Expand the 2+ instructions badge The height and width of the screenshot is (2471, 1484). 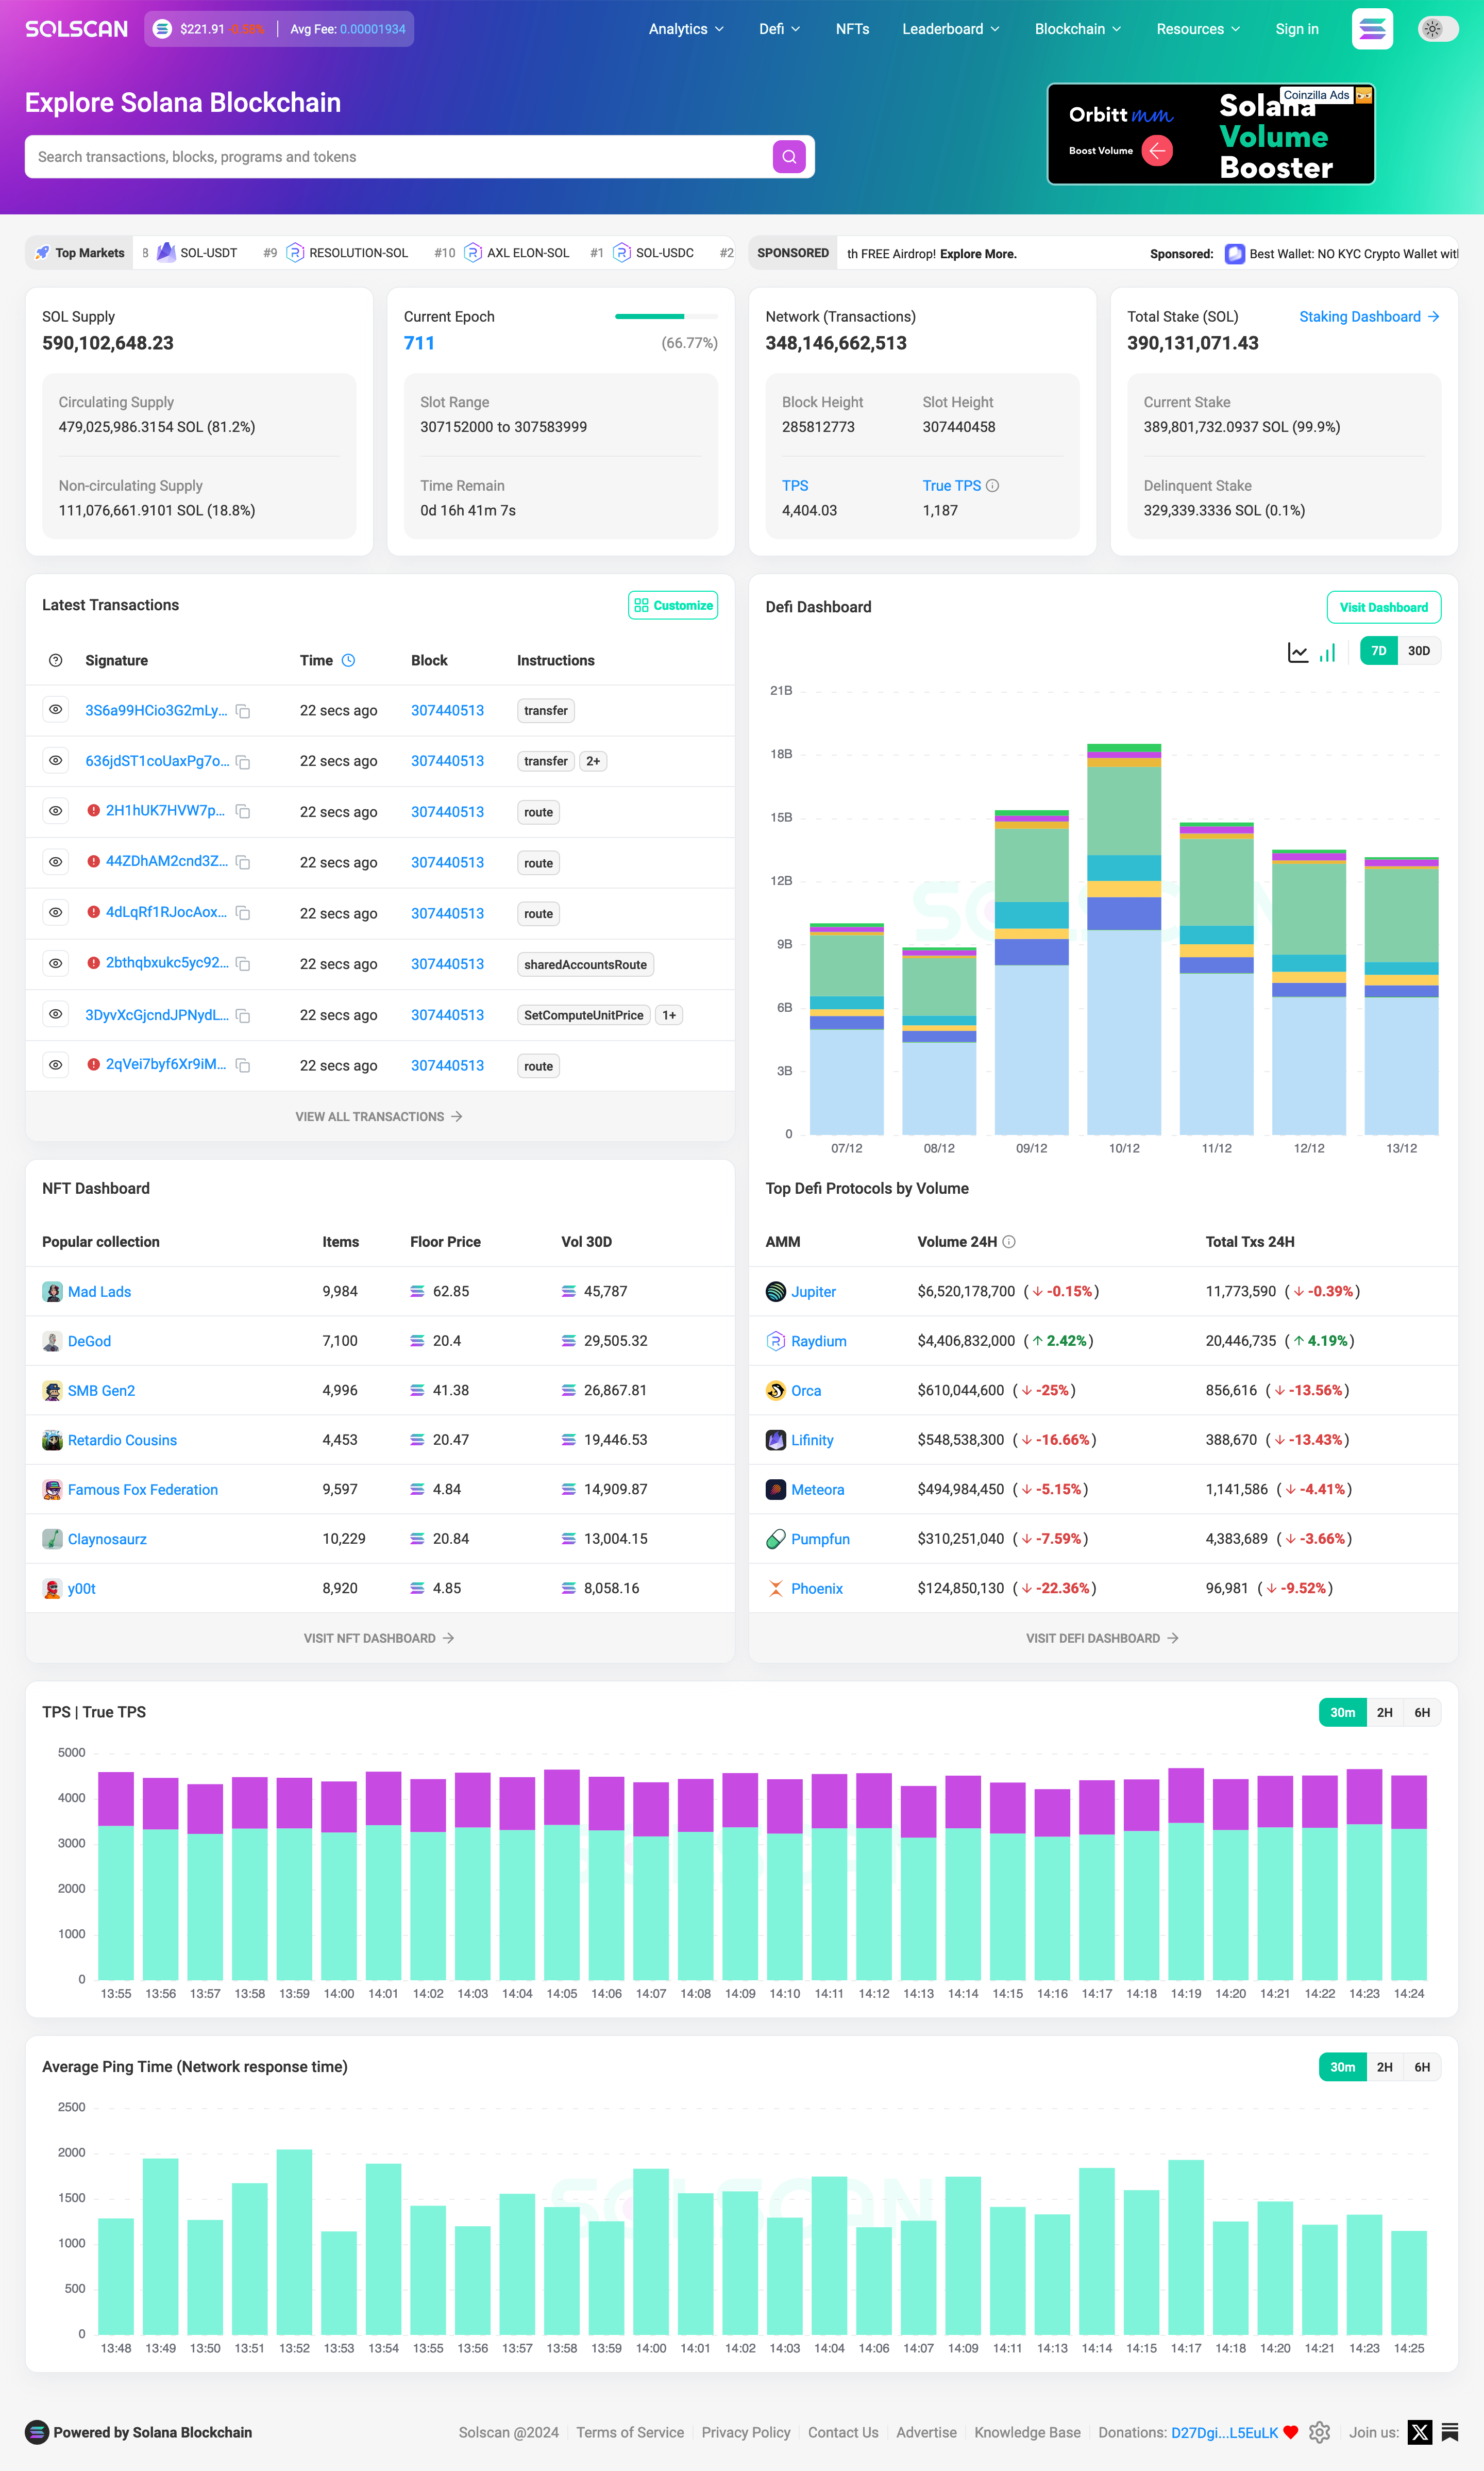point(593,762)
